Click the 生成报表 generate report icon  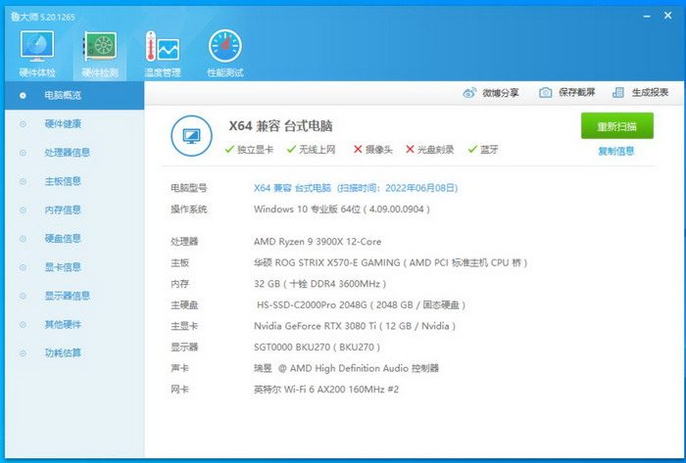(618, 93)
